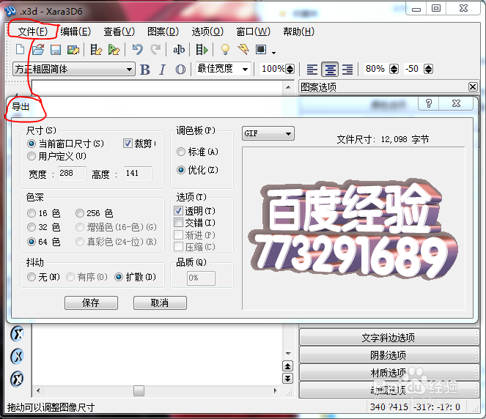Click the New document icon
This screenshot has width=486, height=419.
coord(20,49)
